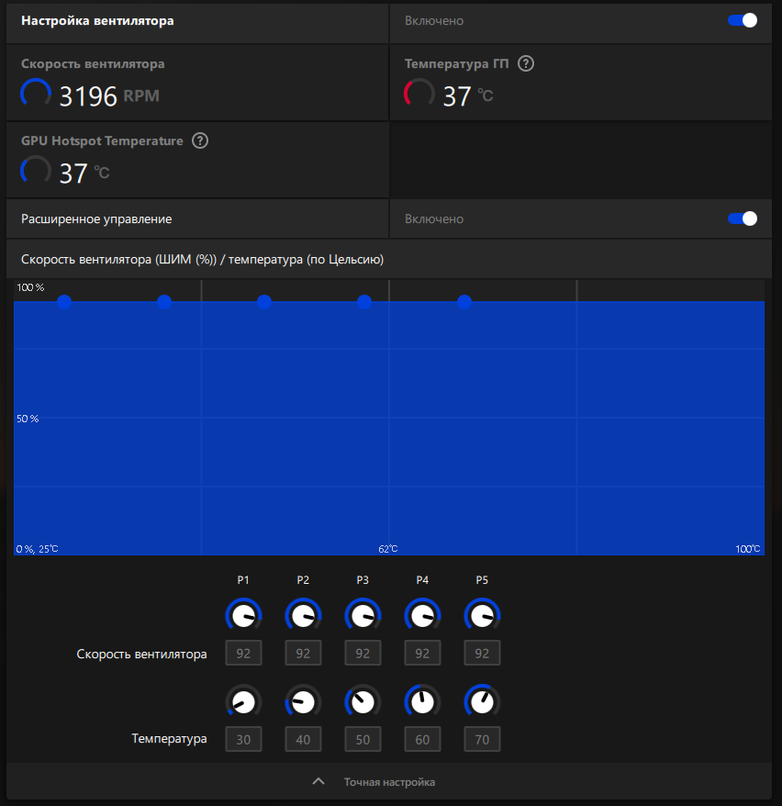Click the P1 fan speed dial
The image size is (782, 806).
click(243, 615)
